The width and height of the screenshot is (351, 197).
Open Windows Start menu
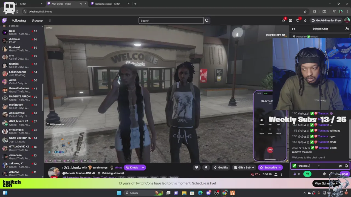pyautogui.click(x=119, y=193)
